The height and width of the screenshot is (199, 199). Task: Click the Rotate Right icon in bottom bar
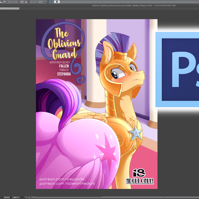[x=30, y=197]
